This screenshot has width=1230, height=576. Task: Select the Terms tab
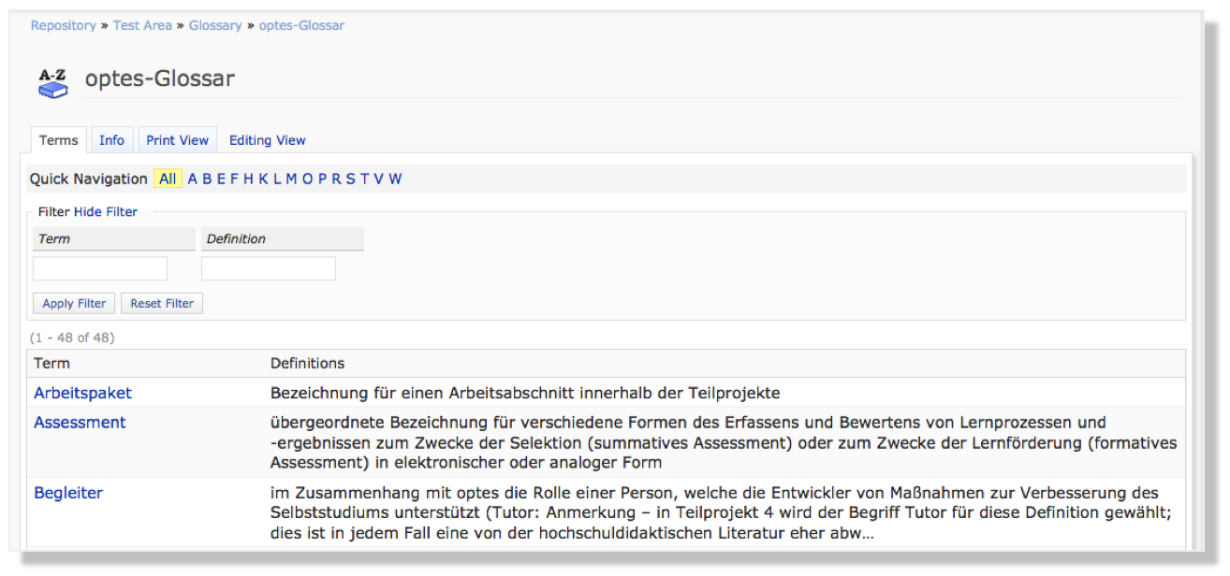pos(58,140)
